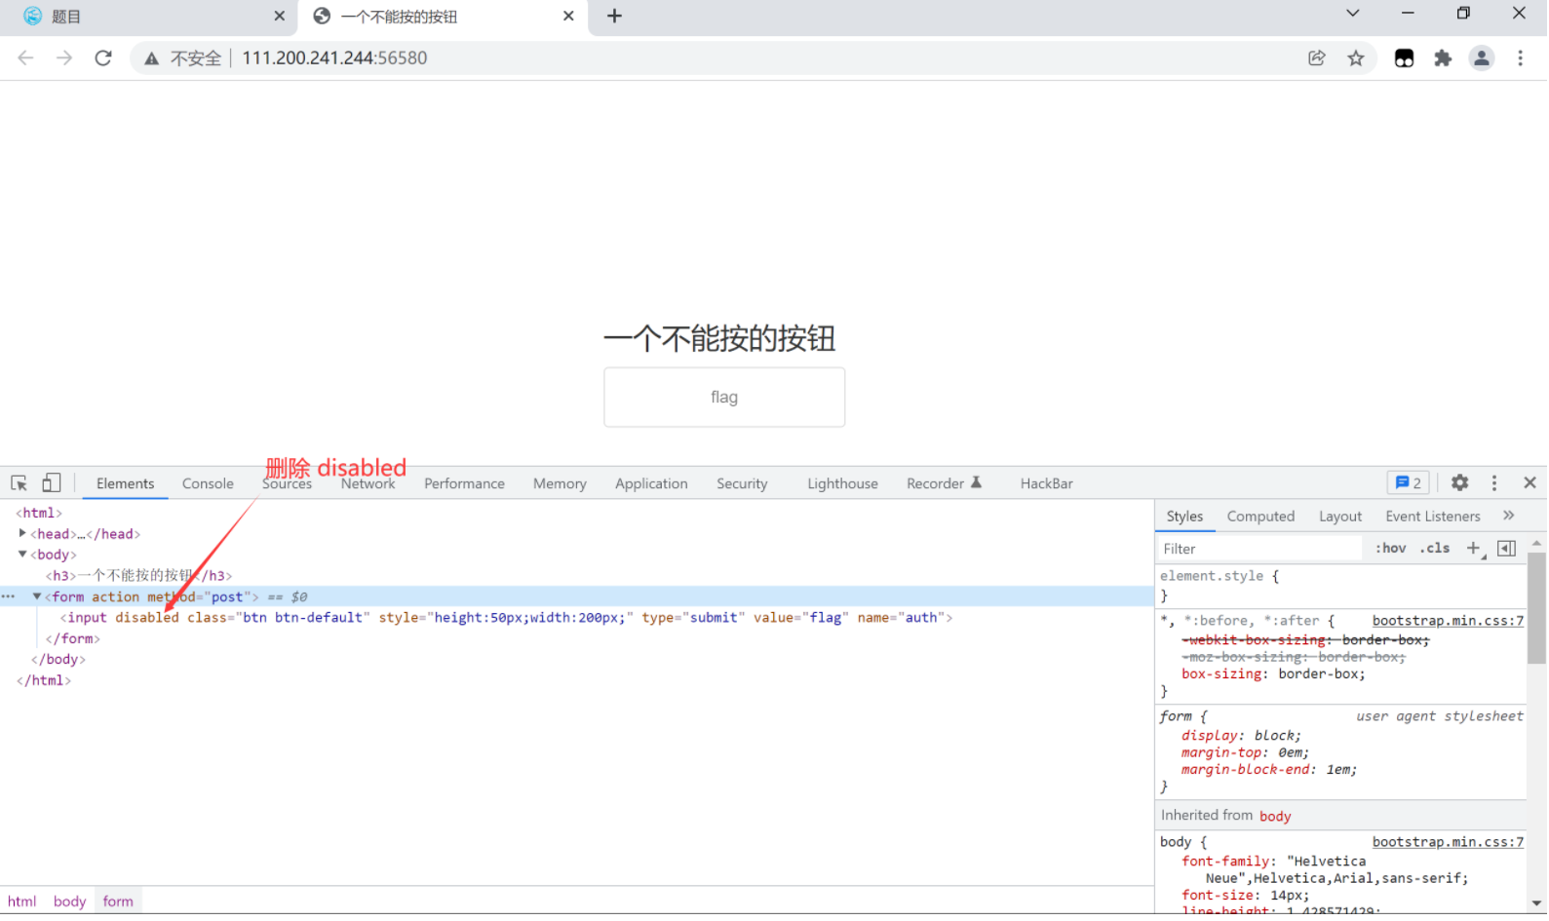Select html in the breadcrumb bar
This screenshot has height=921, width=1549.
point(21,902)
